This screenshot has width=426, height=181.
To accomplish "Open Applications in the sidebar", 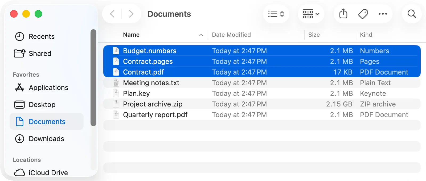I will click(47, 88).
